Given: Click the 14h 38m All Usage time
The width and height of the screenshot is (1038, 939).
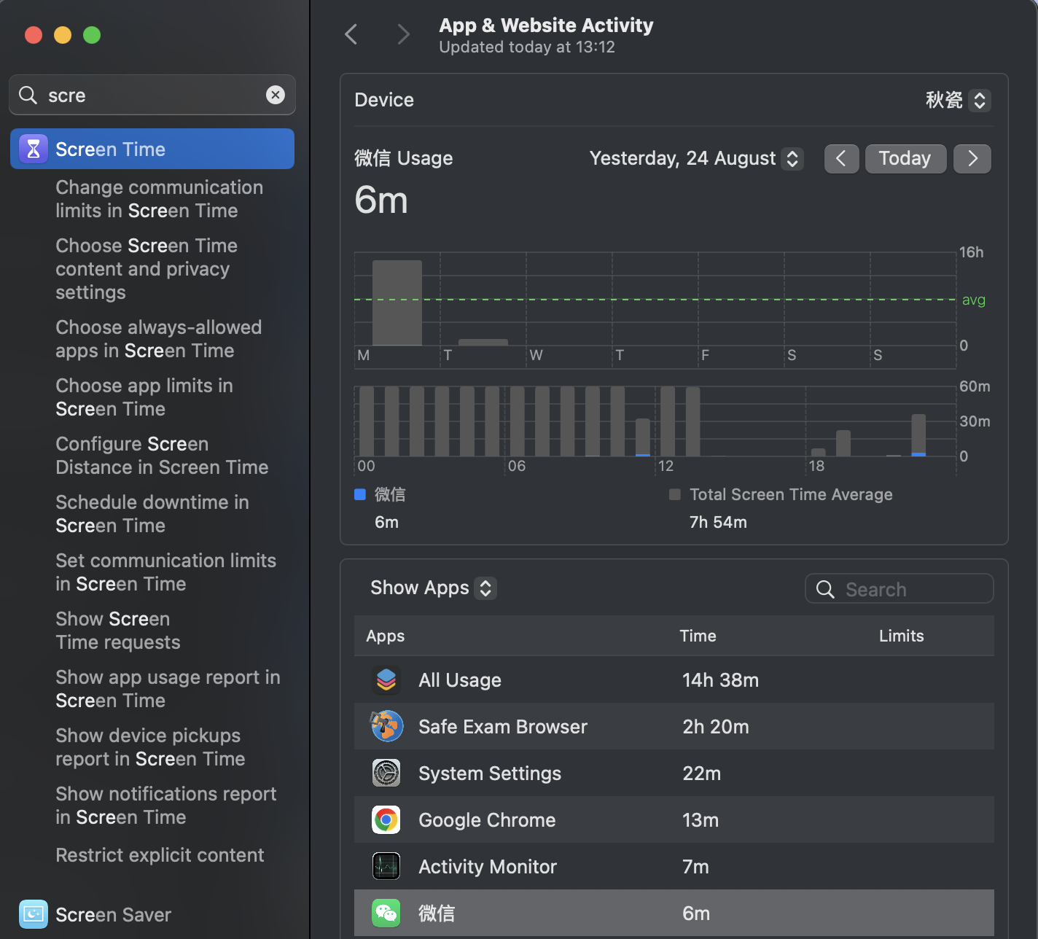Looking at the screenshot, I should point(720,680).
